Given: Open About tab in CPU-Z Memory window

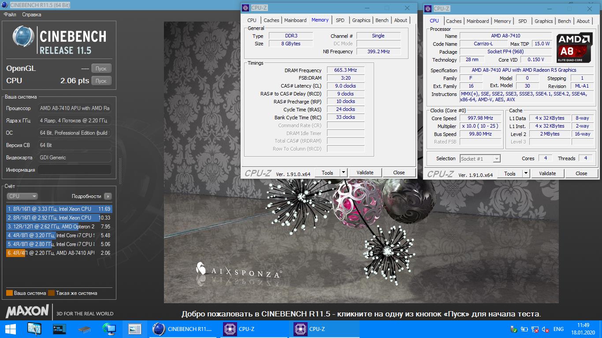Looking at the screenshot, I should pyautogui.click(x=401, y=20).
